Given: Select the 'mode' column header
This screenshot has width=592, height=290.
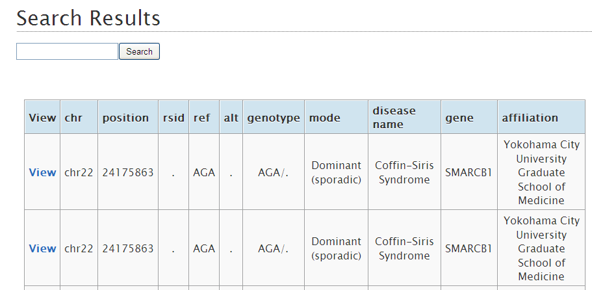Looking at the screenshot, I should coord(337,117).
